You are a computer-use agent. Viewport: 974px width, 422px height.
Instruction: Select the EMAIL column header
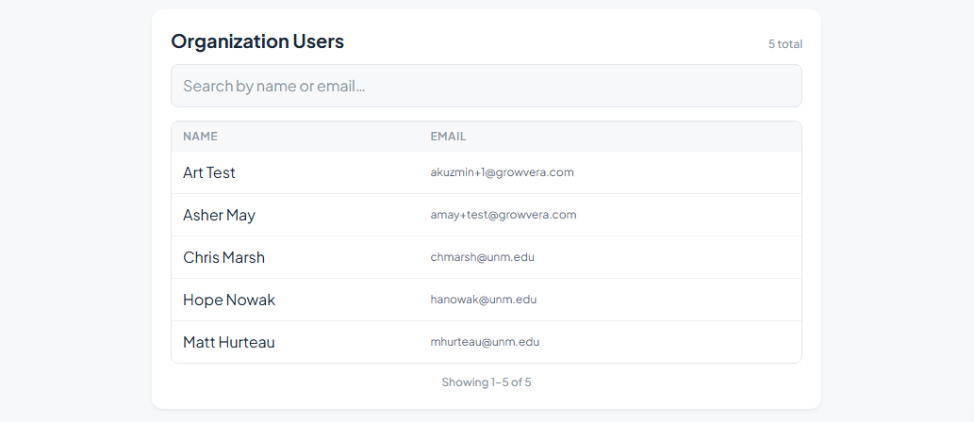click(448, 137)
